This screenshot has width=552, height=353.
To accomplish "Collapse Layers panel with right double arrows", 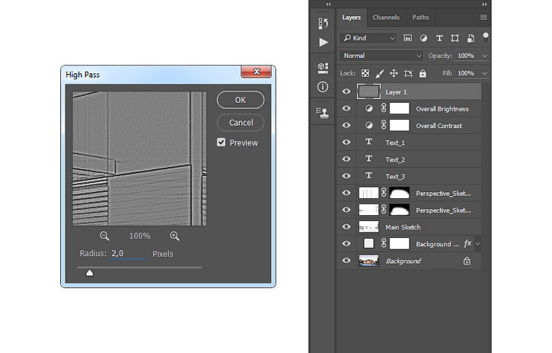I will [484, 5].
